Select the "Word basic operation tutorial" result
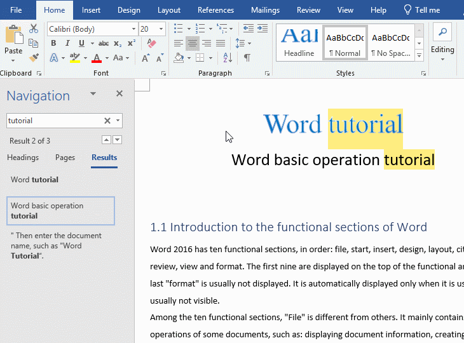The image size is (464, 343). point(60,211)
